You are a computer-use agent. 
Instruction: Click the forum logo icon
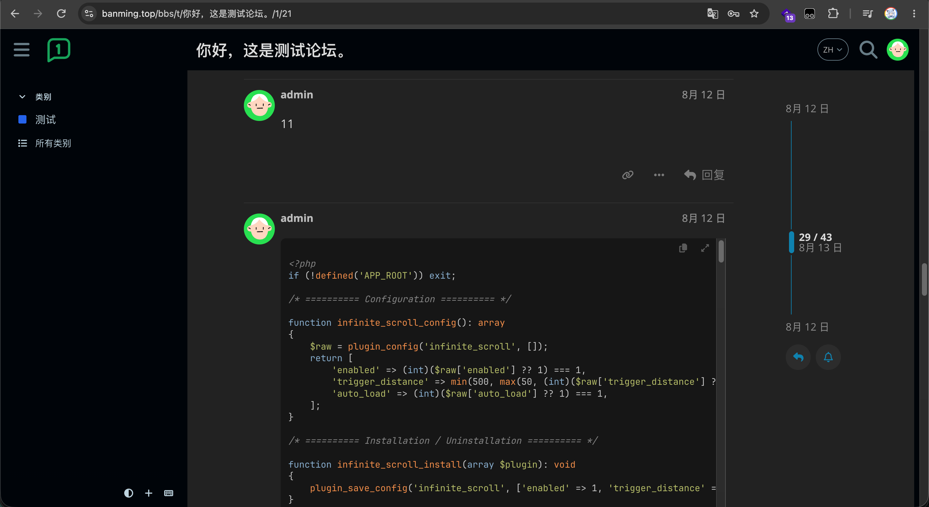pyautogui.click(x=58, y=50)
